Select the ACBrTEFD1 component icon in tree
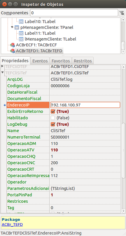 [x=12, y=51]
